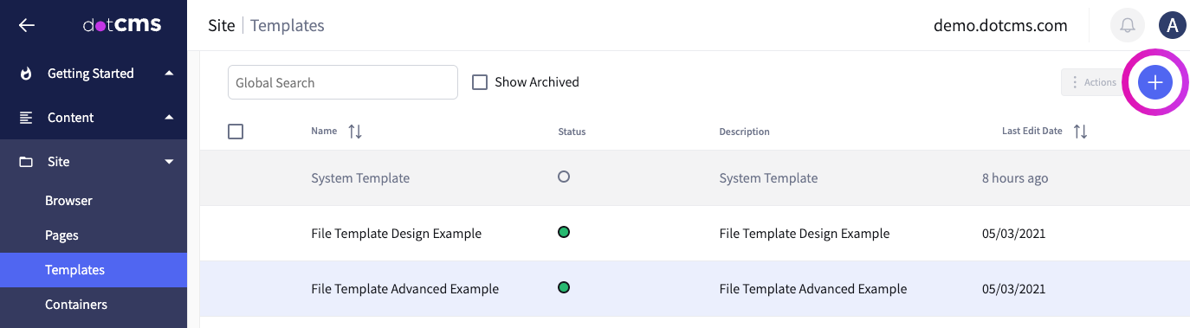The image size is (1190, 328).
Task: Click the Getting Started flame icon
Action: click(27, 74)
